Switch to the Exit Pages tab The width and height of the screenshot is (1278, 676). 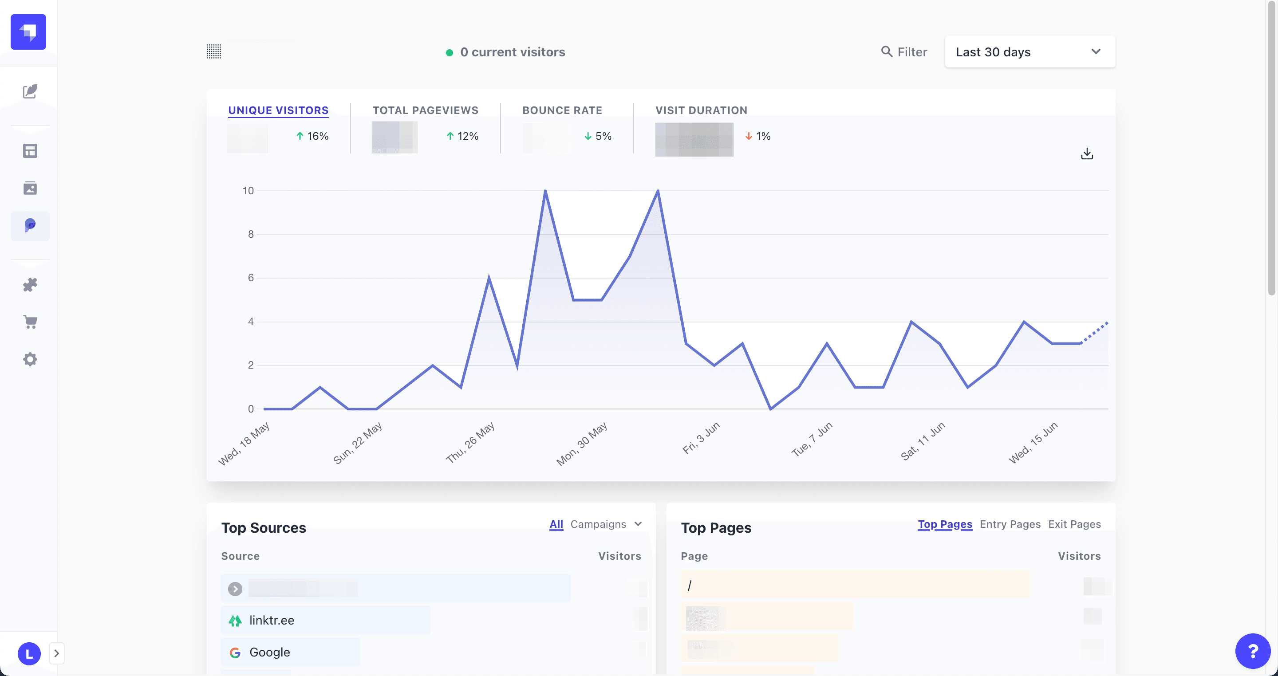[1075, 524]
